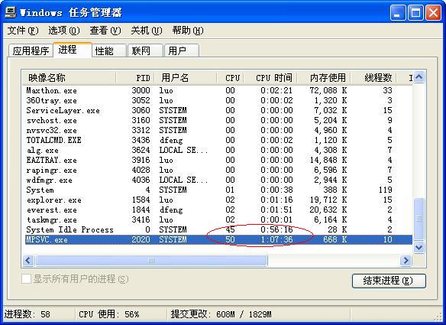This screenshot has width=446, height=325.
Task: Click the horizontal scrollbar right arrow
Action: (x=406, y=260)
